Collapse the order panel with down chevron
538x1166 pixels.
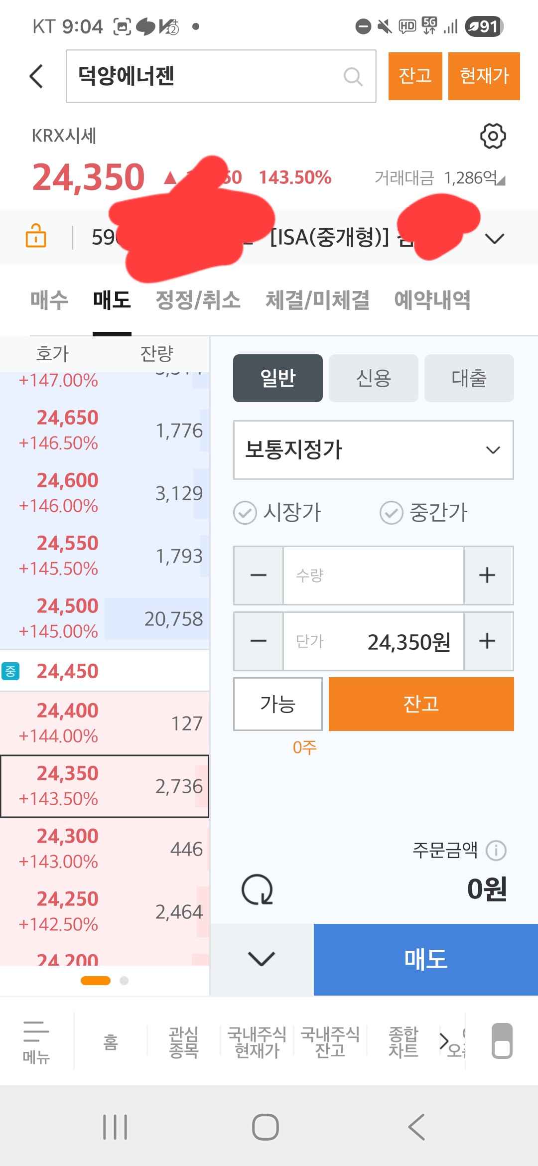click(262, 959)
